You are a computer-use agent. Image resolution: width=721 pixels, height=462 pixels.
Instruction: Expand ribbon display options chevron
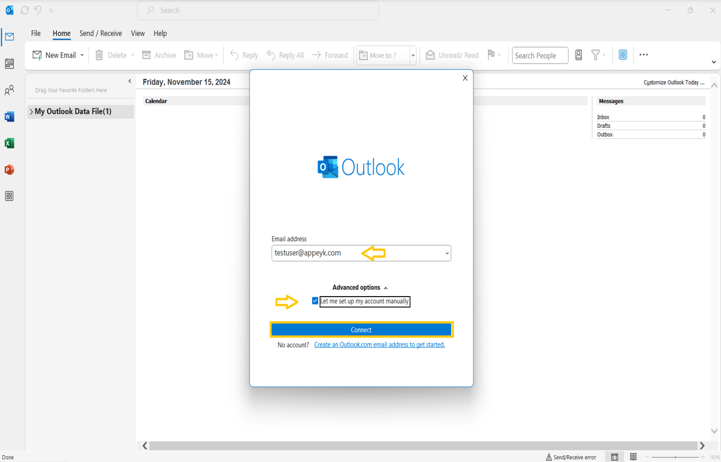pos(714,62)
